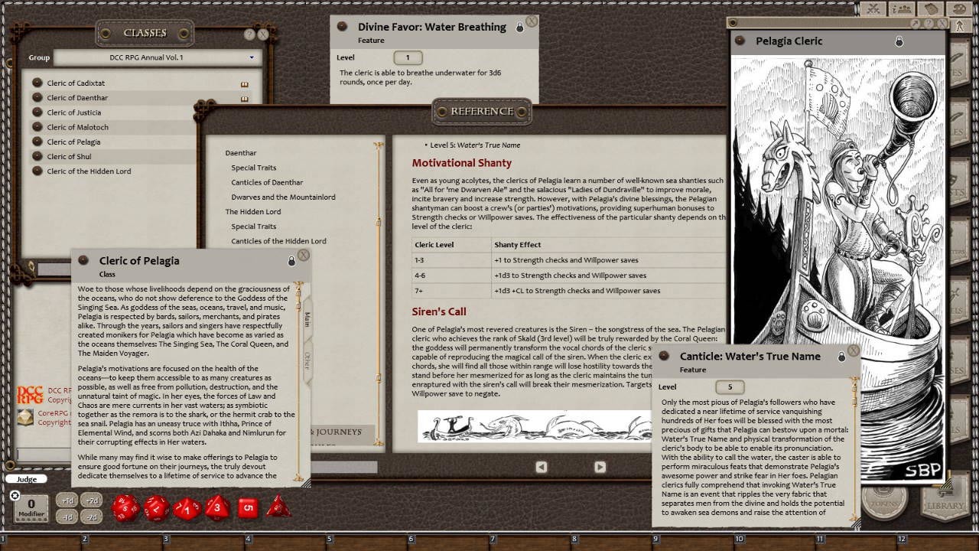Screen dimensions: 979x551
Task: Unlock the Divine Favor: Water Breathing window
Action: (519, 26)
